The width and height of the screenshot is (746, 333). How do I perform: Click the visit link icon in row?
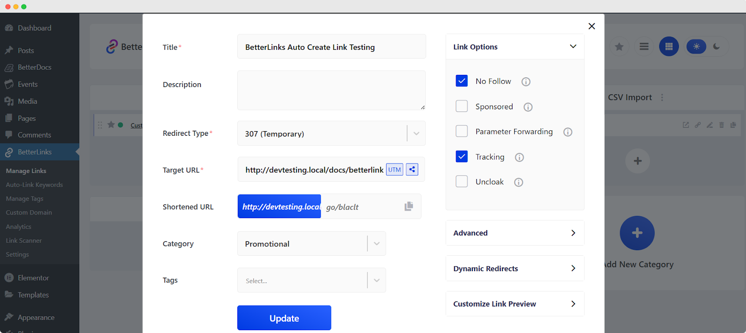686,125
